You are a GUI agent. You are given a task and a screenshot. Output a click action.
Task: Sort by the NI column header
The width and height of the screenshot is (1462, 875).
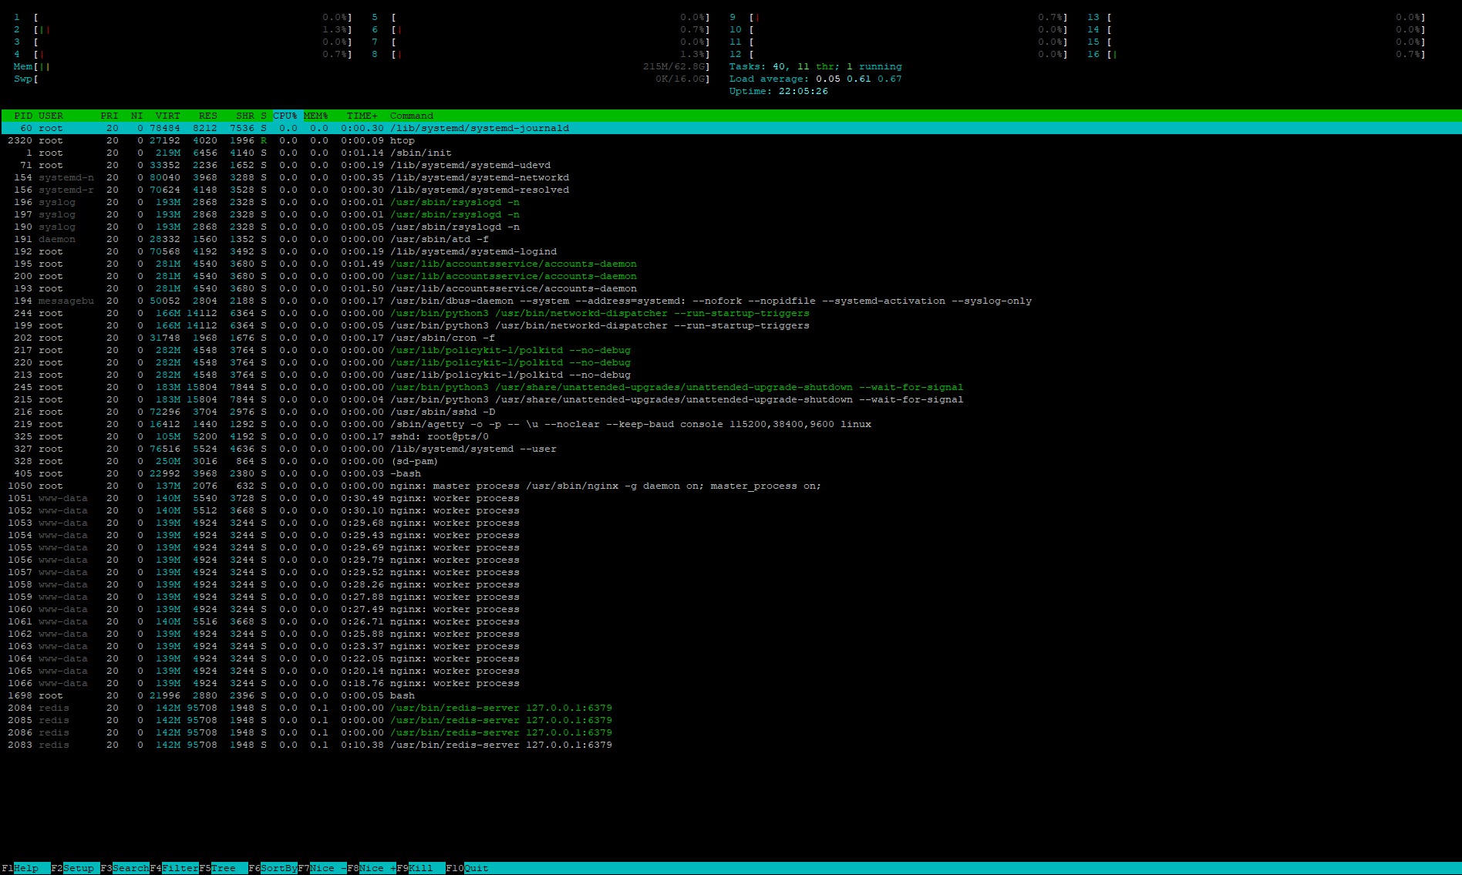click(137, 116)
